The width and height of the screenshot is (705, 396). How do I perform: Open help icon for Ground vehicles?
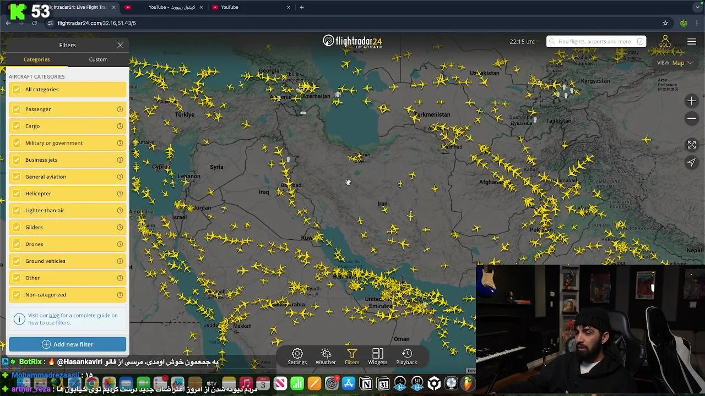pyautogui.click(x=120, y=261)
